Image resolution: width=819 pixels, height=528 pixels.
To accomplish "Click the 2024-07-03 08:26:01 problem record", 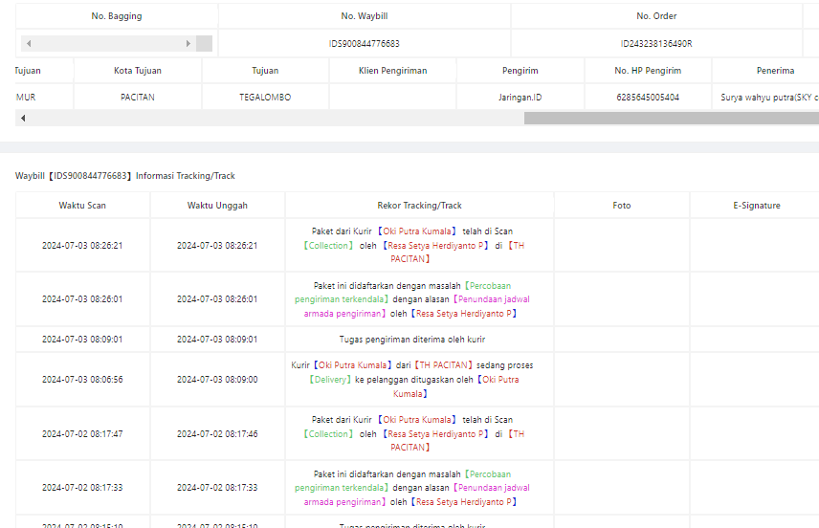I will 412,299.
